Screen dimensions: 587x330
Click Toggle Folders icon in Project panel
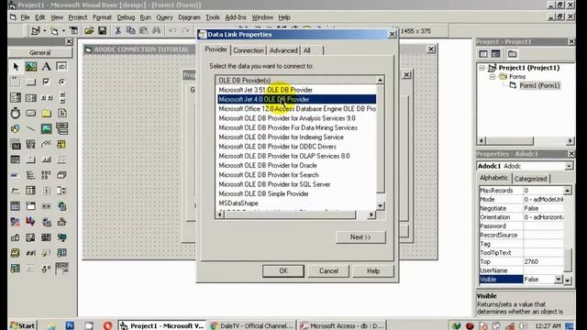pyautogui.click(x=512, y=54)
